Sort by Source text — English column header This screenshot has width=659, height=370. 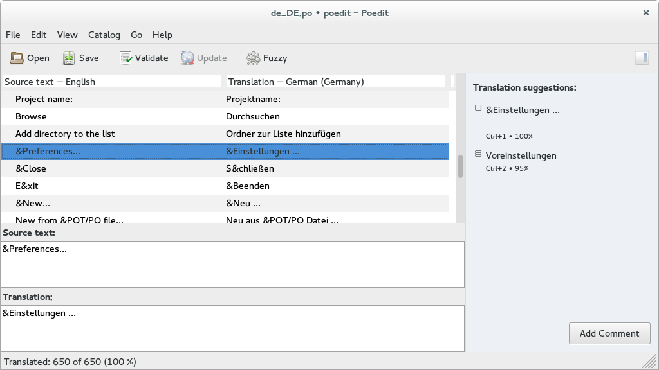[111, 82]
